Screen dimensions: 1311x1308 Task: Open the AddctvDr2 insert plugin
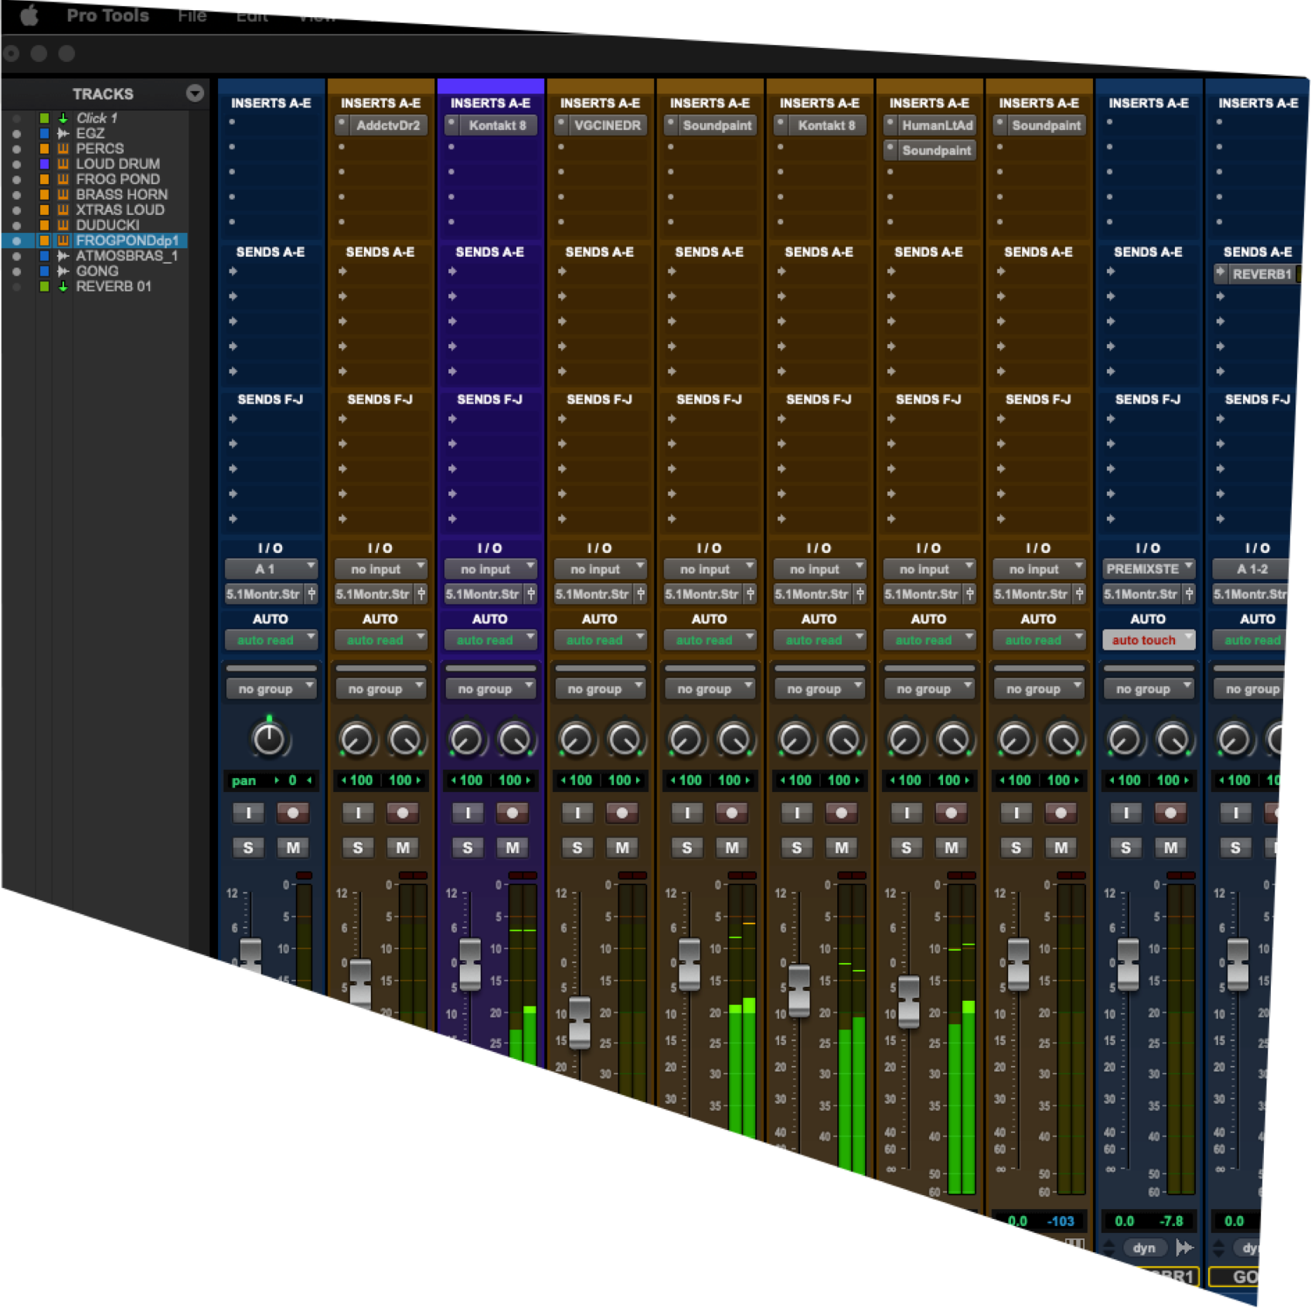387,125
